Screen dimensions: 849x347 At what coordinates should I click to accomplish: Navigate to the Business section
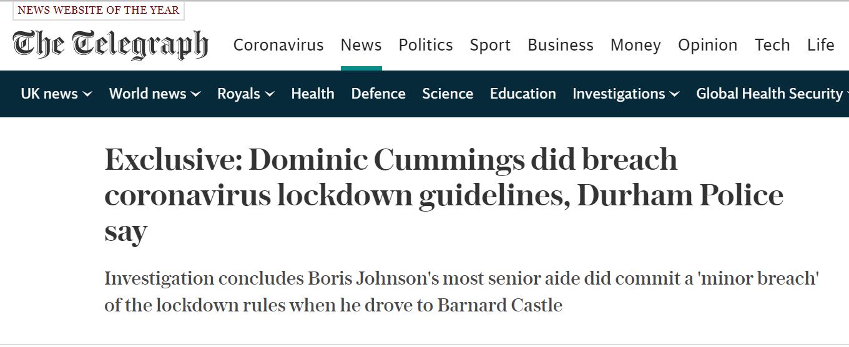click(561, 45)
